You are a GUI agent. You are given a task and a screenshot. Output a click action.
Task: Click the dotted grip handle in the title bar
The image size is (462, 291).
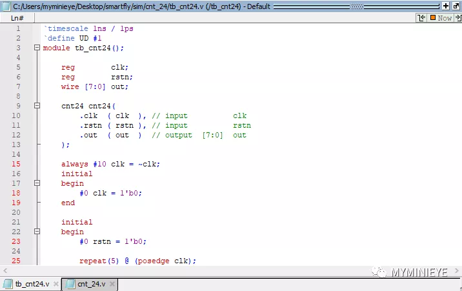[357, 6]
